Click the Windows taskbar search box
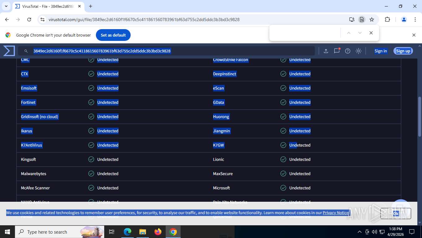Image resolution: width=422 pixels, height=238 pixels. [59, 232]
